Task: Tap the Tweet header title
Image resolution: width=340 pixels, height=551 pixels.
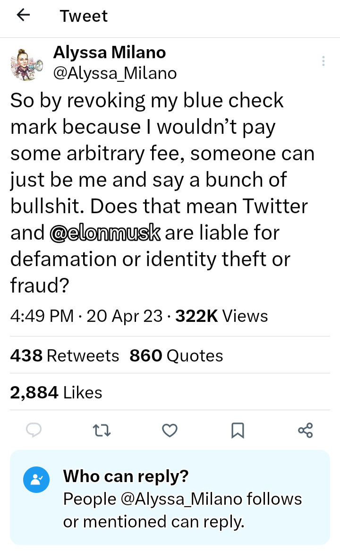Action: pyautogui.click(x=84, y=16)
